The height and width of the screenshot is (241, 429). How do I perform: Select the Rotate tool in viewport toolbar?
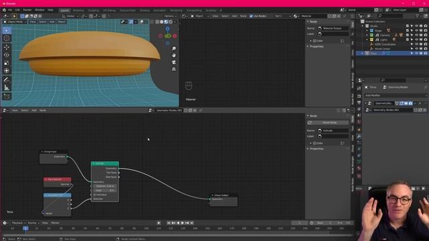[x=7, y=55]
